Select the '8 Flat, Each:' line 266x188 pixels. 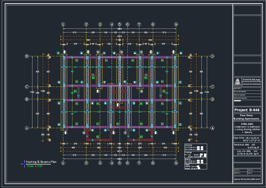tap(247, 124)
